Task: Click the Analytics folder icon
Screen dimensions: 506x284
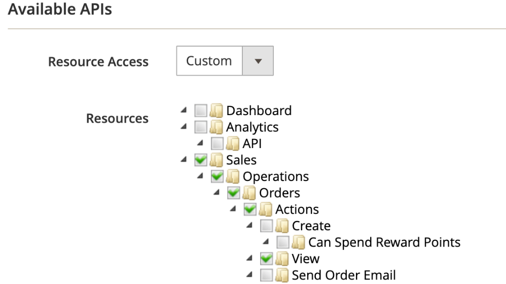Action: (216, 127)
